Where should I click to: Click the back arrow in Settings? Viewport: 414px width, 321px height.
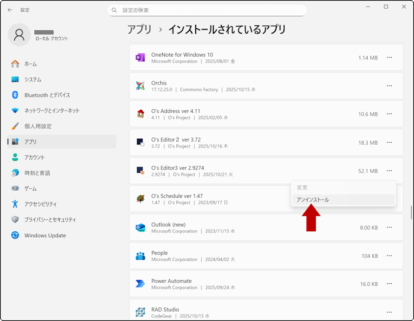tap(10, 10)
